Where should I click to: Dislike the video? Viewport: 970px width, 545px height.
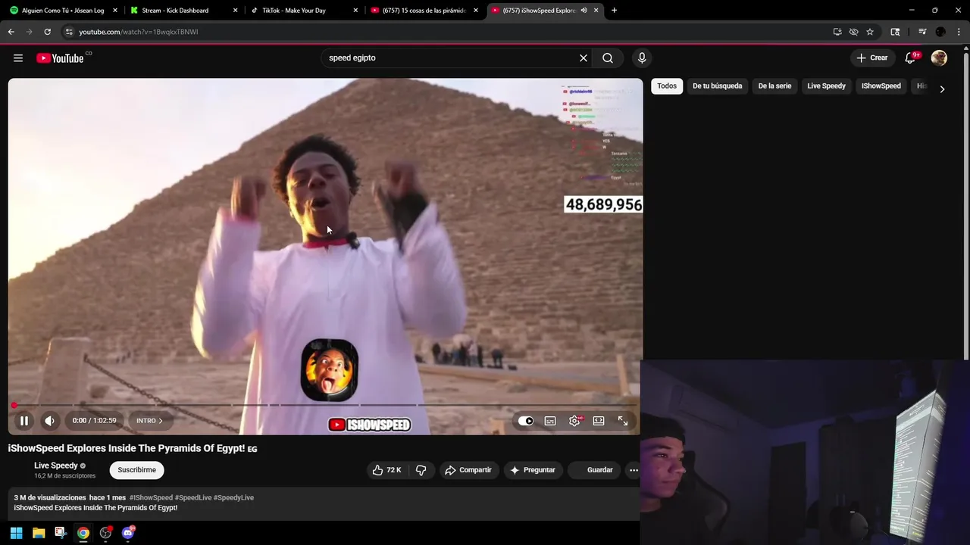[x=421, y=470]
